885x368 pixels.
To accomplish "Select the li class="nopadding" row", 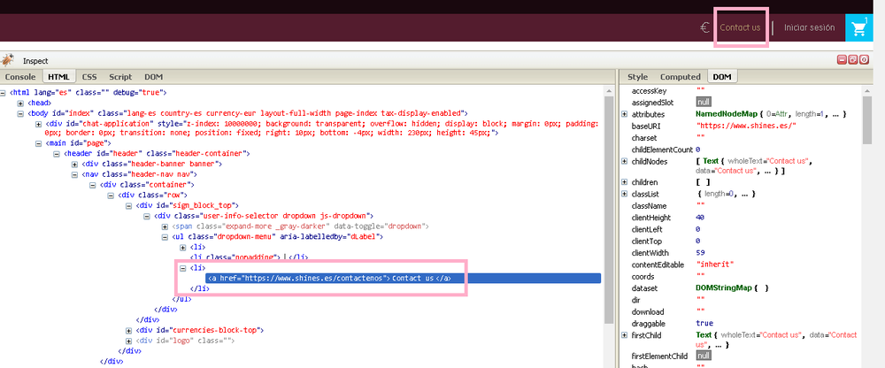I will click(x=249, y=257).
